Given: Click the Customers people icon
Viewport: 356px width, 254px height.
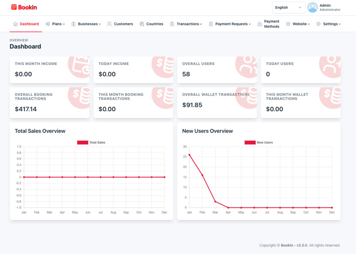Looking at the screenshot, I should [109, 24].
